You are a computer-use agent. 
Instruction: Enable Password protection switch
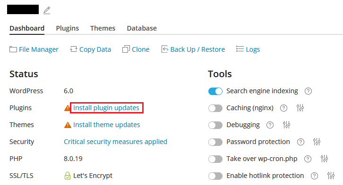click(215, 142)
